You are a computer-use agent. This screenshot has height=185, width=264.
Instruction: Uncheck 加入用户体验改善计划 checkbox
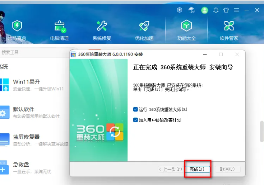pos(135,120)
